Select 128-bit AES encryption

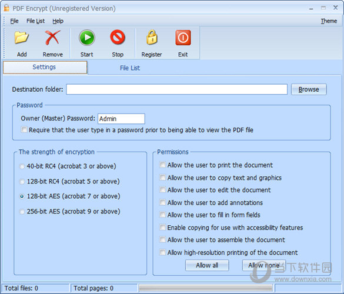(22, 196)
